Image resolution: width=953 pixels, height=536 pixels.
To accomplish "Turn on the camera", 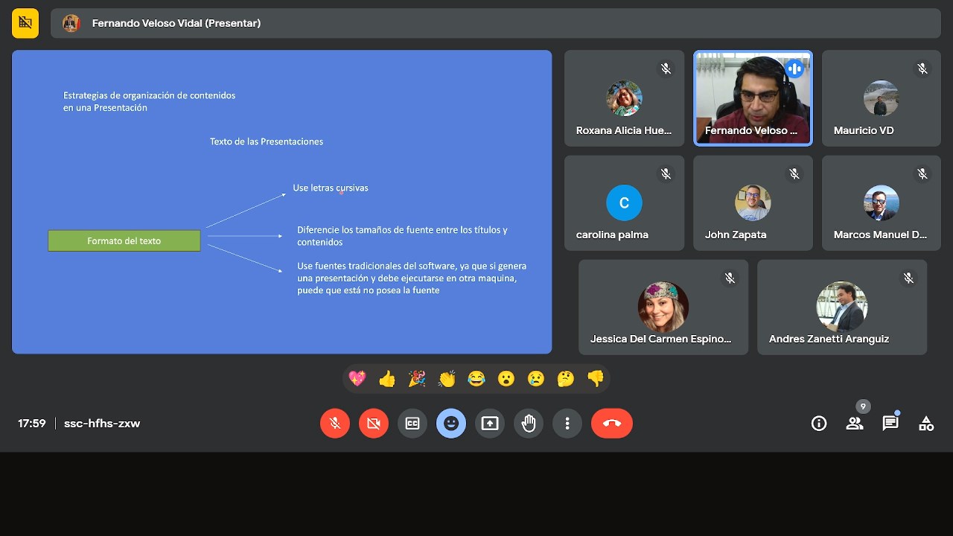I will (x=374, y=424).
